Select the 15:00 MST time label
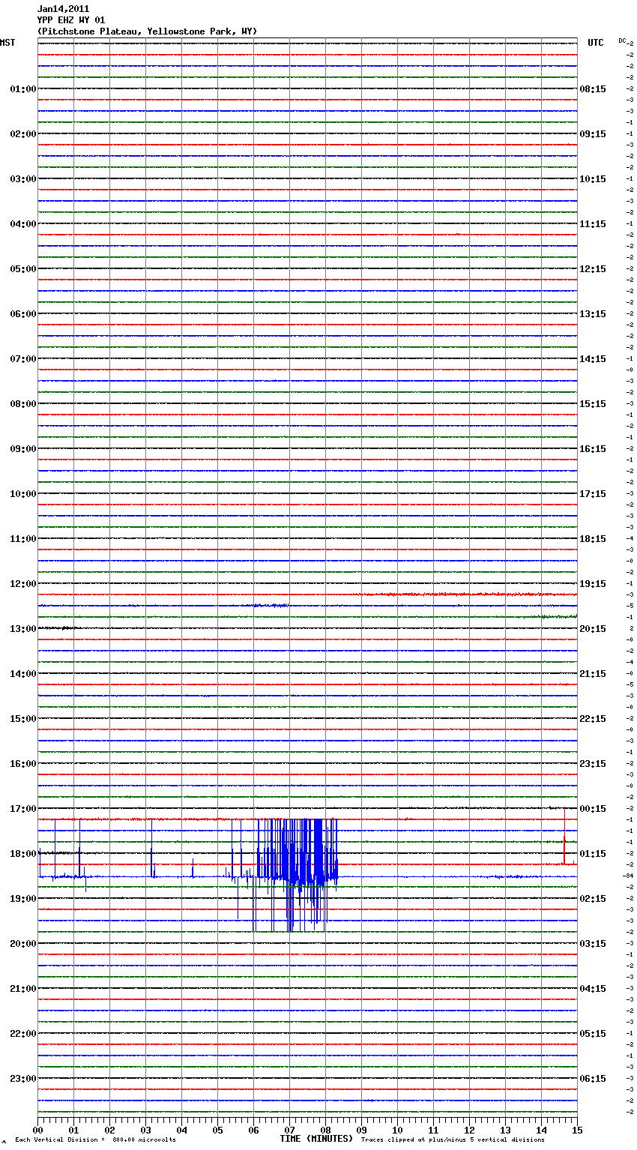This screenshot has width=637, height=1150. pyautogui.click(x=22, y=719)
